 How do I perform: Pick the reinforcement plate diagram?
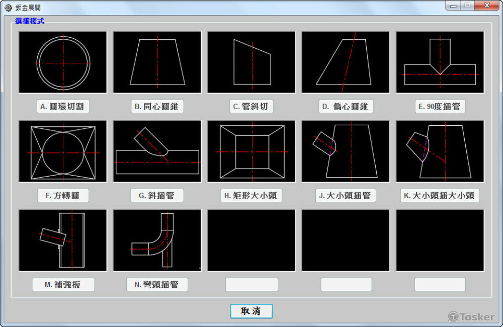coord(63,240)
